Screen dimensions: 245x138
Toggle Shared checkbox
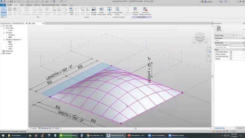pos(231,59)
